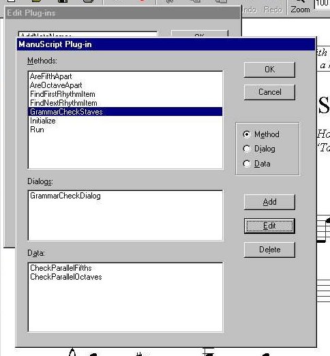
Task: Click the Delete button
Action: point(269,250)
